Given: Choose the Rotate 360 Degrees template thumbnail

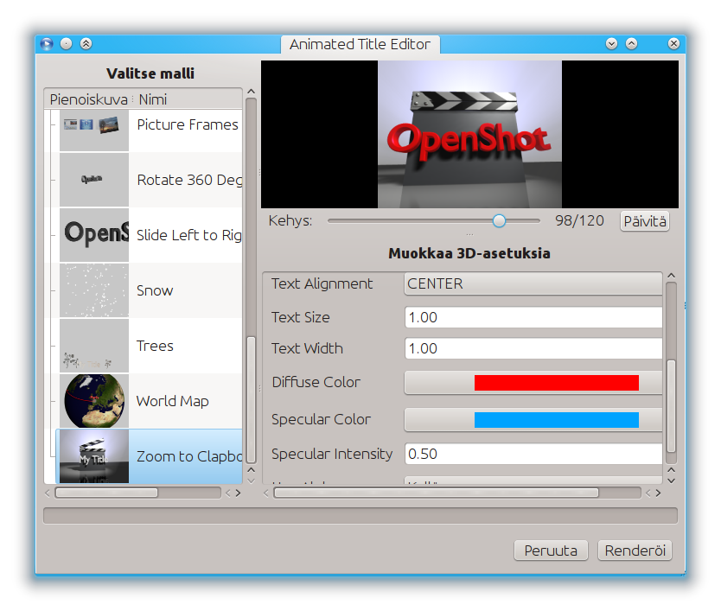Looking at the screenshot, I should coord(94,180).
